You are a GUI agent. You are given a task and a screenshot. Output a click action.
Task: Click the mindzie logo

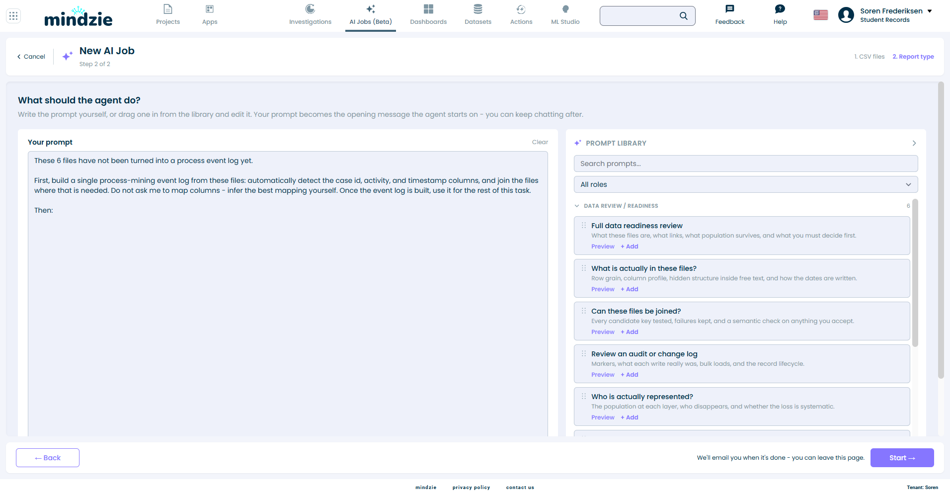pyautogui.click(x=78, y=16)
